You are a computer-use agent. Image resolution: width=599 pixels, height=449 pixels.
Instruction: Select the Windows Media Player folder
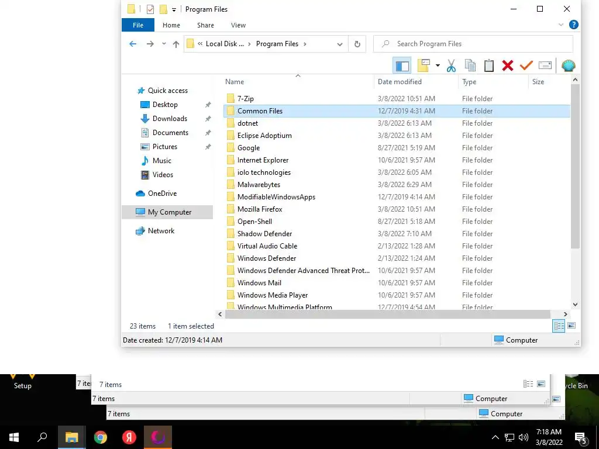point(397,295)
